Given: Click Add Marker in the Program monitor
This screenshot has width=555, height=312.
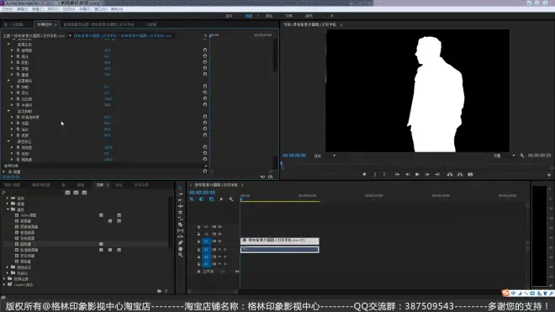Looking at the screenshot, I should (x=364, y=174).
